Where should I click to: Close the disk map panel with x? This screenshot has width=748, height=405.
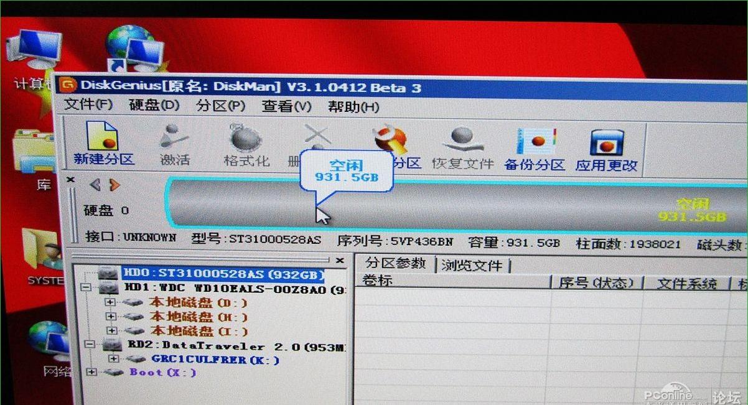click(70, 180)
